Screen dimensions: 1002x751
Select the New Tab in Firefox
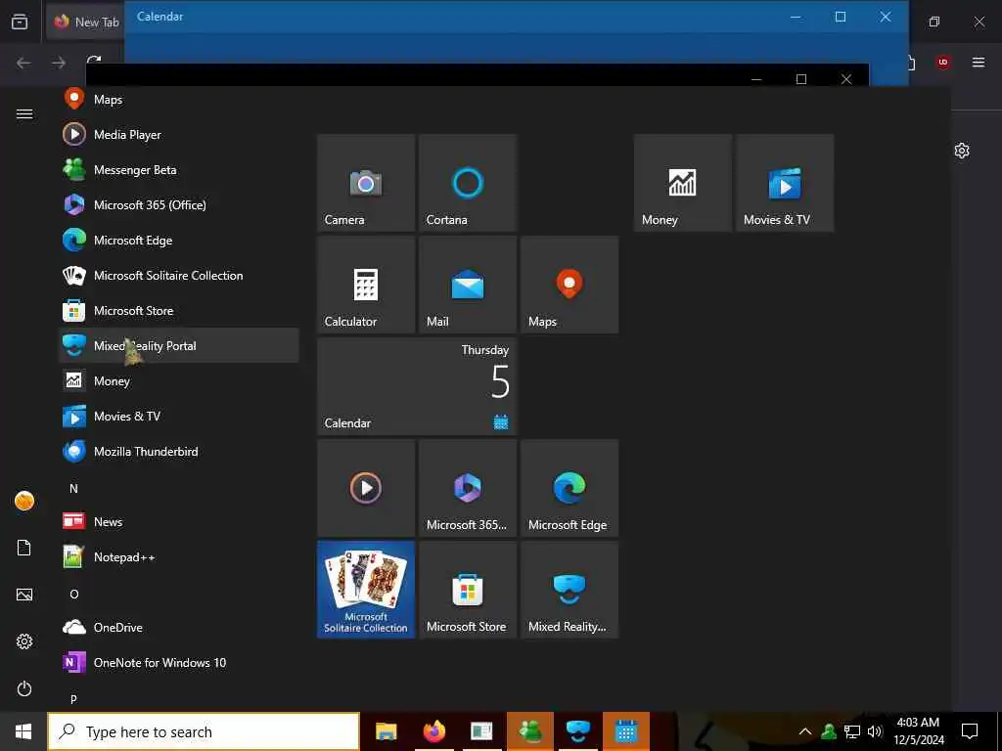[x=86, y=22]
